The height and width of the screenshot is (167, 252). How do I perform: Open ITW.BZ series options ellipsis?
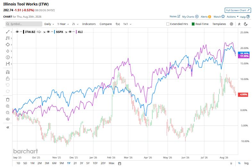click(x=21, y=32)
